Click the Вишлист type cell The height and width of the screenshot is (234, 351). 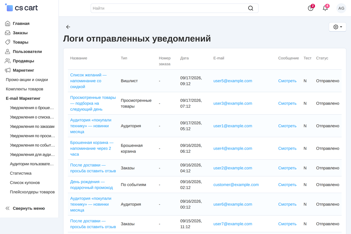(x=129, y=81)
